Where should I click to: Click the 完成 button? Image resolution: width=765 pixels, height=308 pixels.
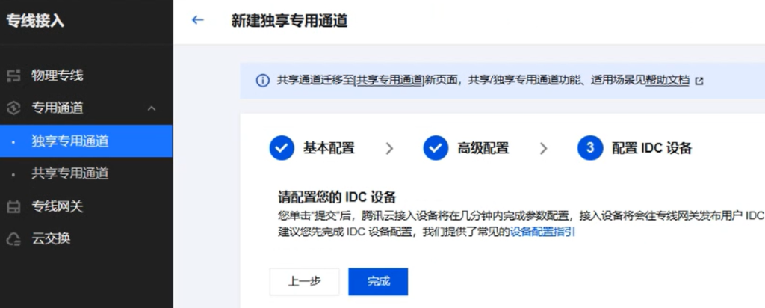pos(378,282)
